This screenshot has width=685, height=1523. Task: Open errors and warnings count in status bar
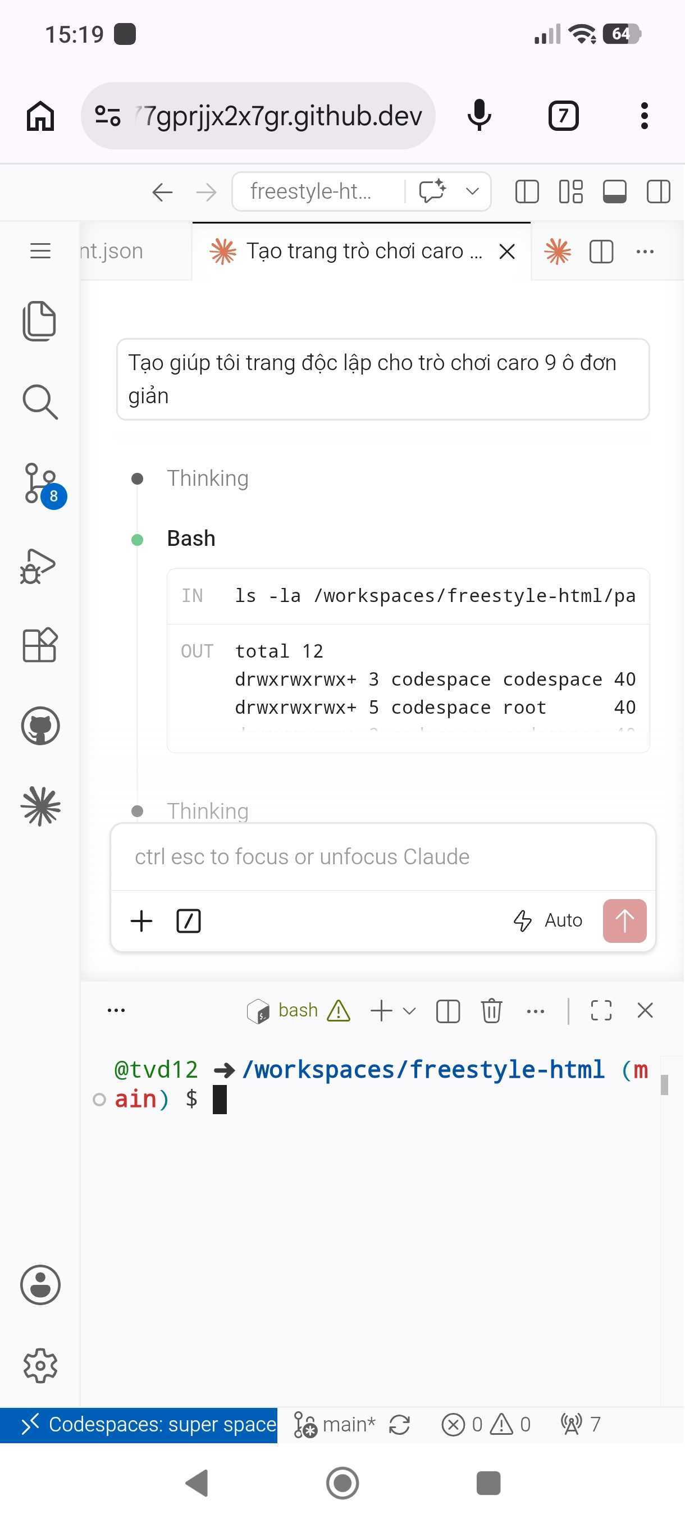[x=486, y=1425]
